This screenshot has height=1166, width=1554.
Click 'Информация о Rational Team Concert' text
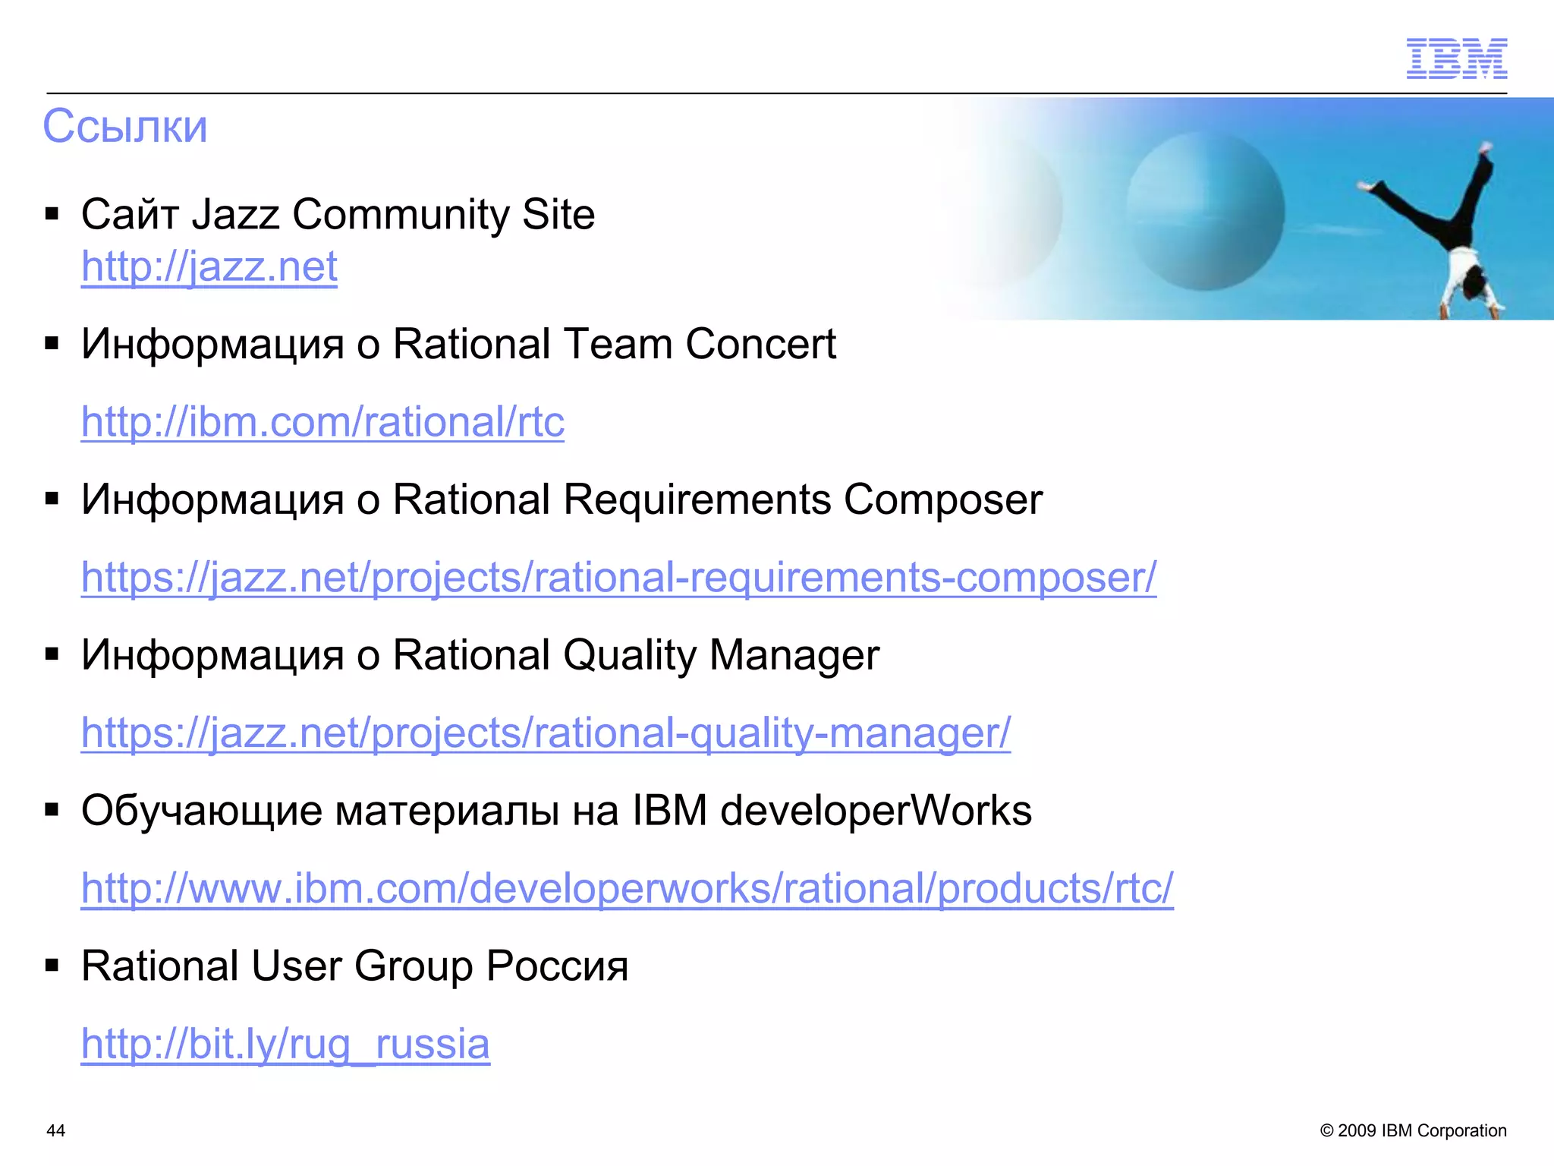point(458,345)
